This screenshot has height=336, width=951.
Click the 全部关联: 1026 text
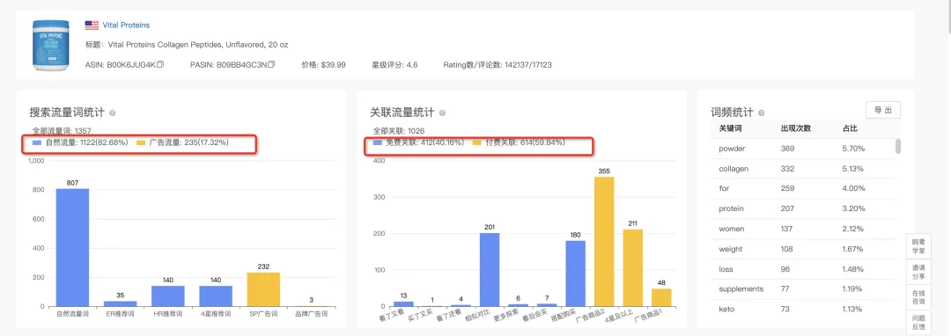tap(399, 130)
